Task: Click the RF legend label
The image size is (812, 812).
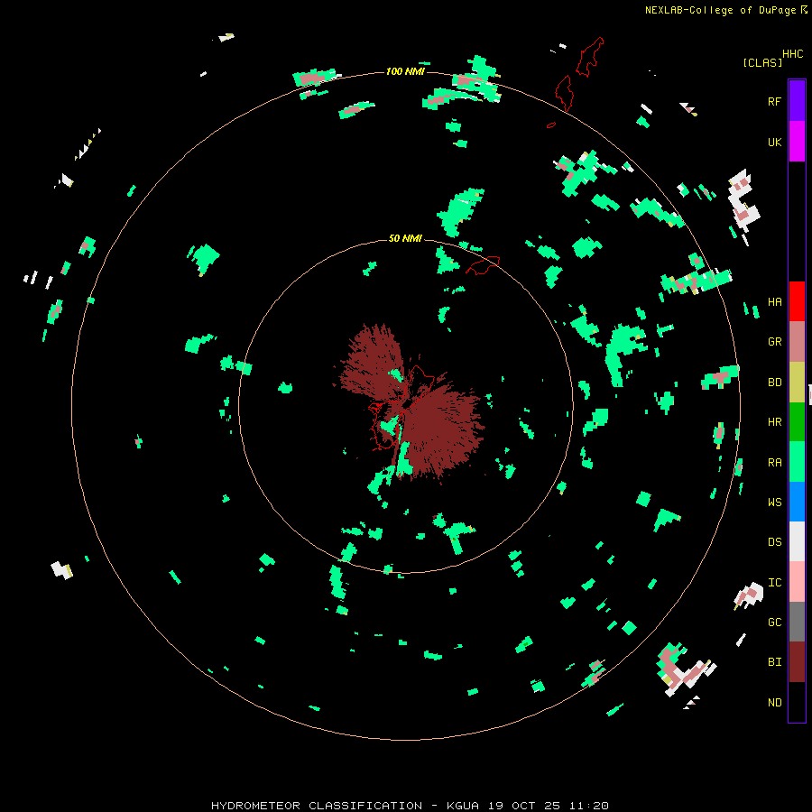Action: point(774,102)
